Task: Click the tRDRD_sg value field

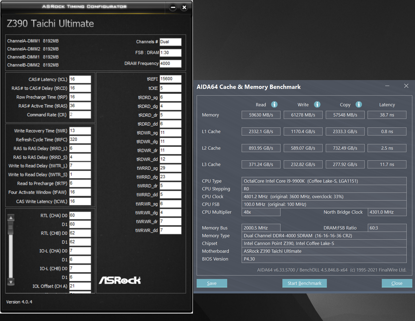Action: click(x=171, y=97)
